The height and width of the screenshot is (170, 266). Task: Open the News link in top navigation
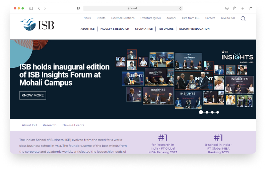(87, 18)
